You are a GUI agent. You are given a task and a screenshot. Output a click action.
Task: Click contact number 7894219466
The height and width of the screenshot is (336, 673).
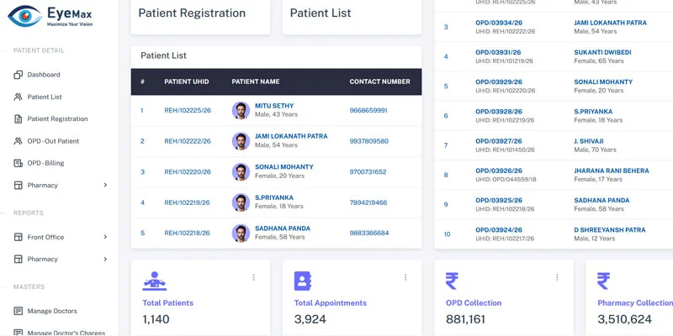368,202
